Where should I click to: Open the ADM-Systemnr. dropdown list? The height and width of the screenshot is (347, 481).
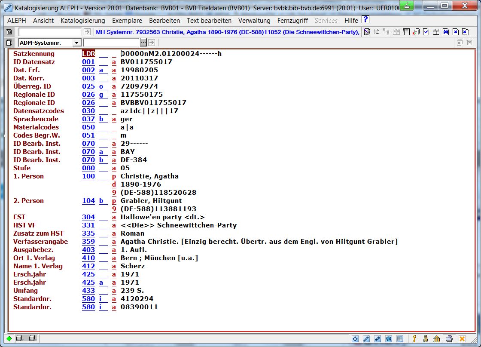(x=76, y=43)
